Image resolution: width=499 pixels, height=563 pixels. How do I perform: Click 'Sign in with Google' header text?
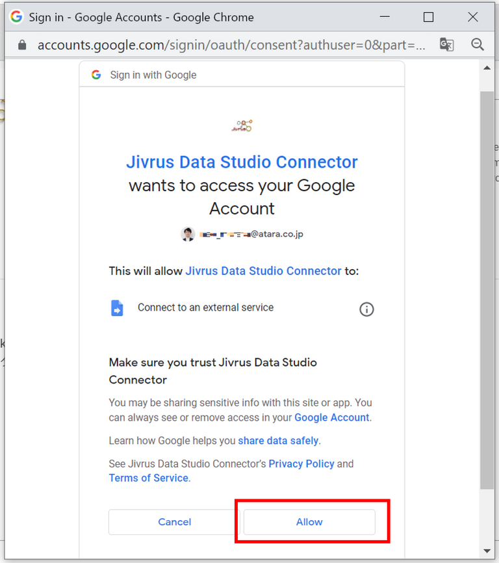[x=153, y=75]
